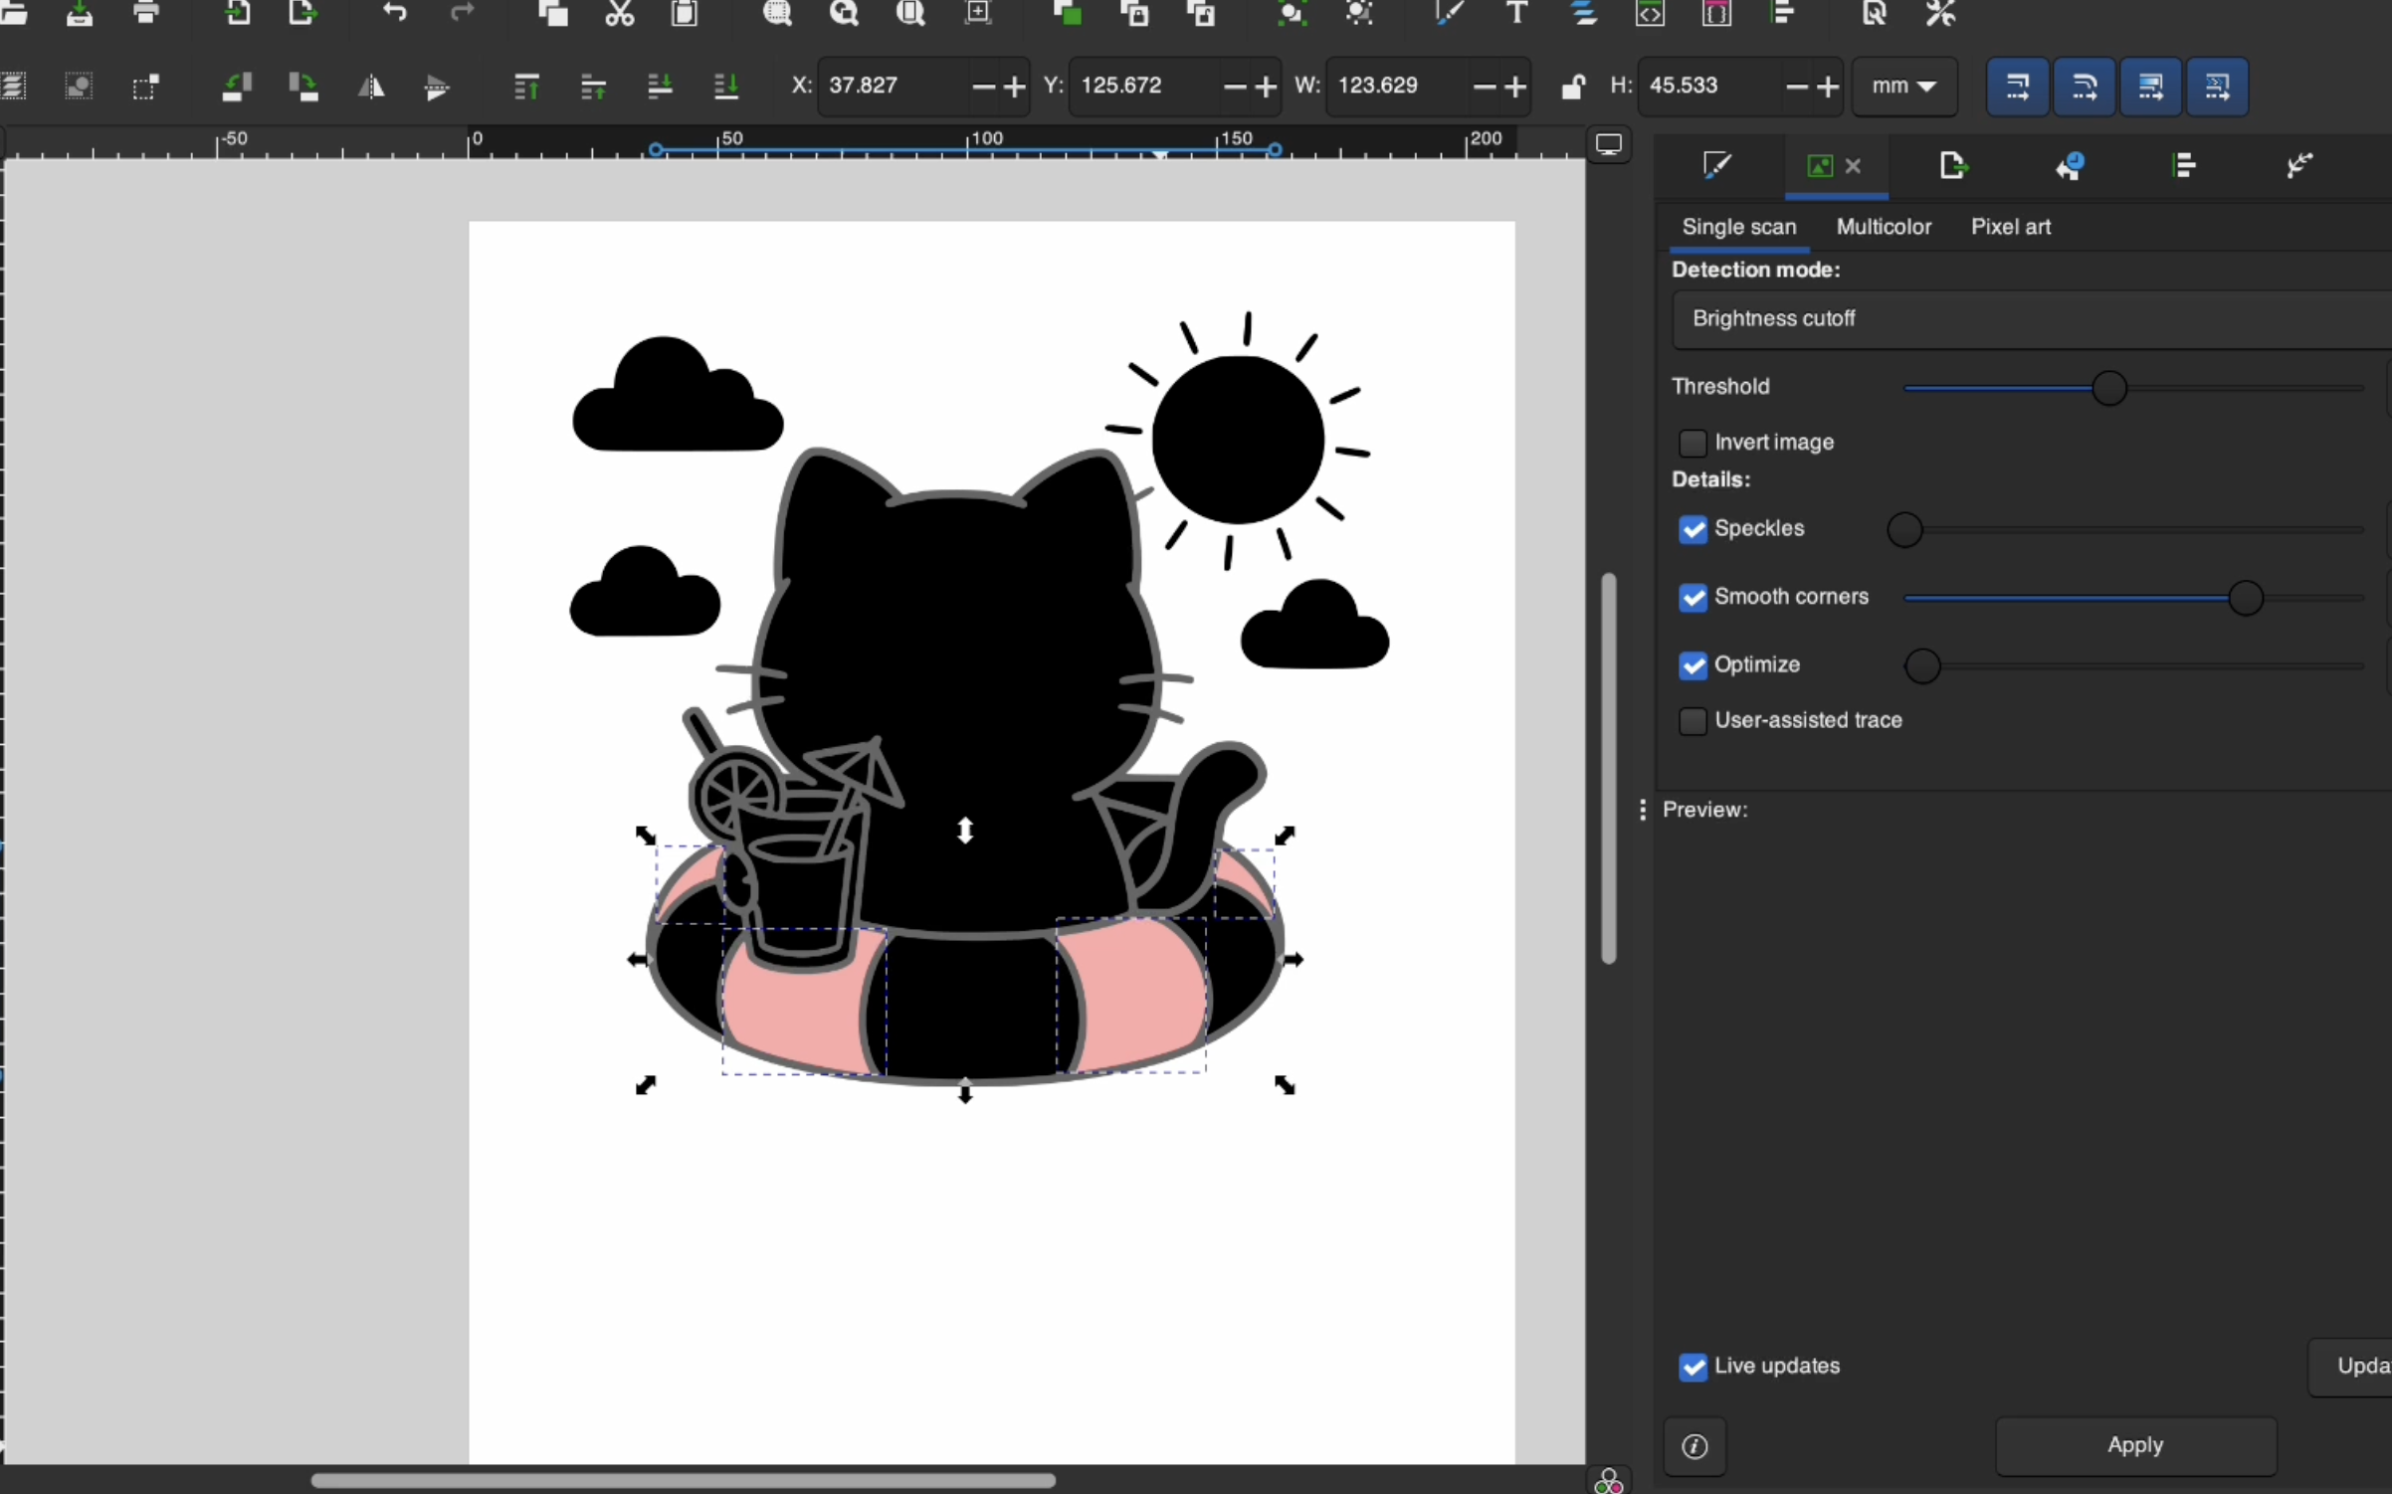Click the Cut scissors icon
The image size is (2392, 1494).
pyautogui.click(x=619, y=13)
